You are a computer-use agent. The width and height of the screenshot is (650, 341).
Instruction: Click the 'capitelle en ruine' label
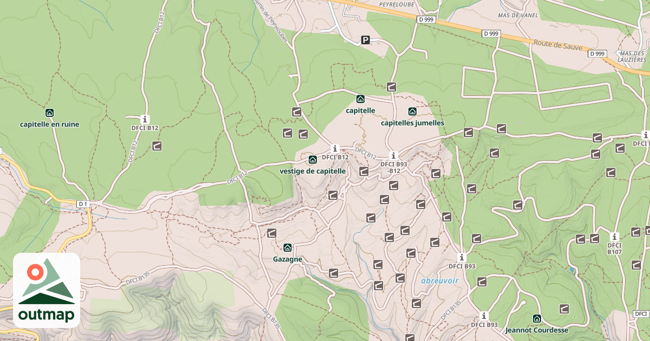[49, 124]
